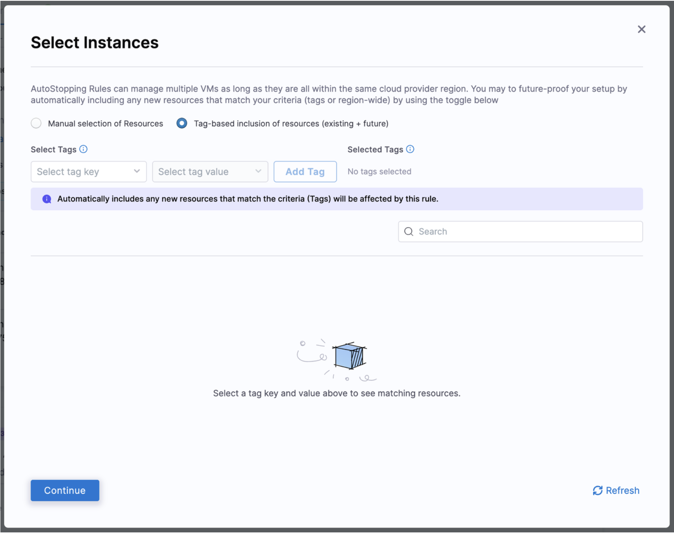Focus the Search input field
674x534 pixels.
[x=526, y=232]
